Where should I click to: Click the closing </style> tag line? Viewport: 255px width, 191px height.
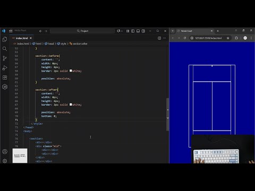coord(37,124)
